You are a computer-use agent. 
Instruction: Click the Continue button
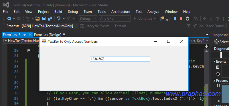143,19
